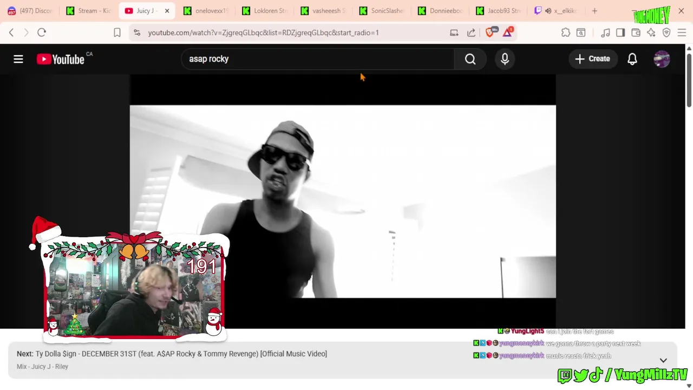Close the Juicy J YouTube tab
Screen dimensions: 693x390
pos(167,11)
